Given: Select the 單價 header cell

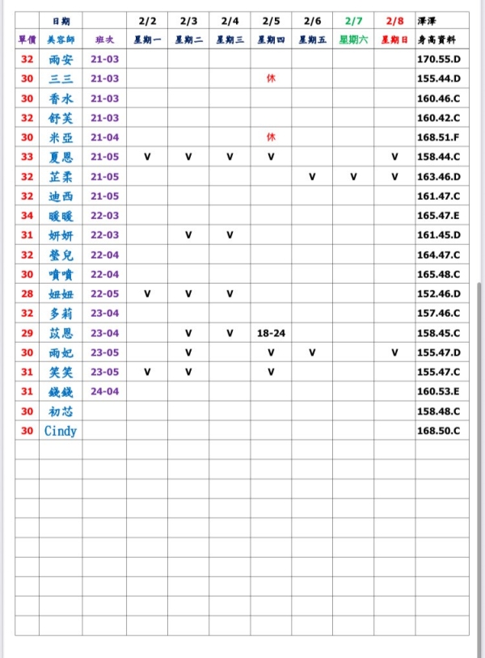Looking at the screenshot, I should (x=27, y=39).
